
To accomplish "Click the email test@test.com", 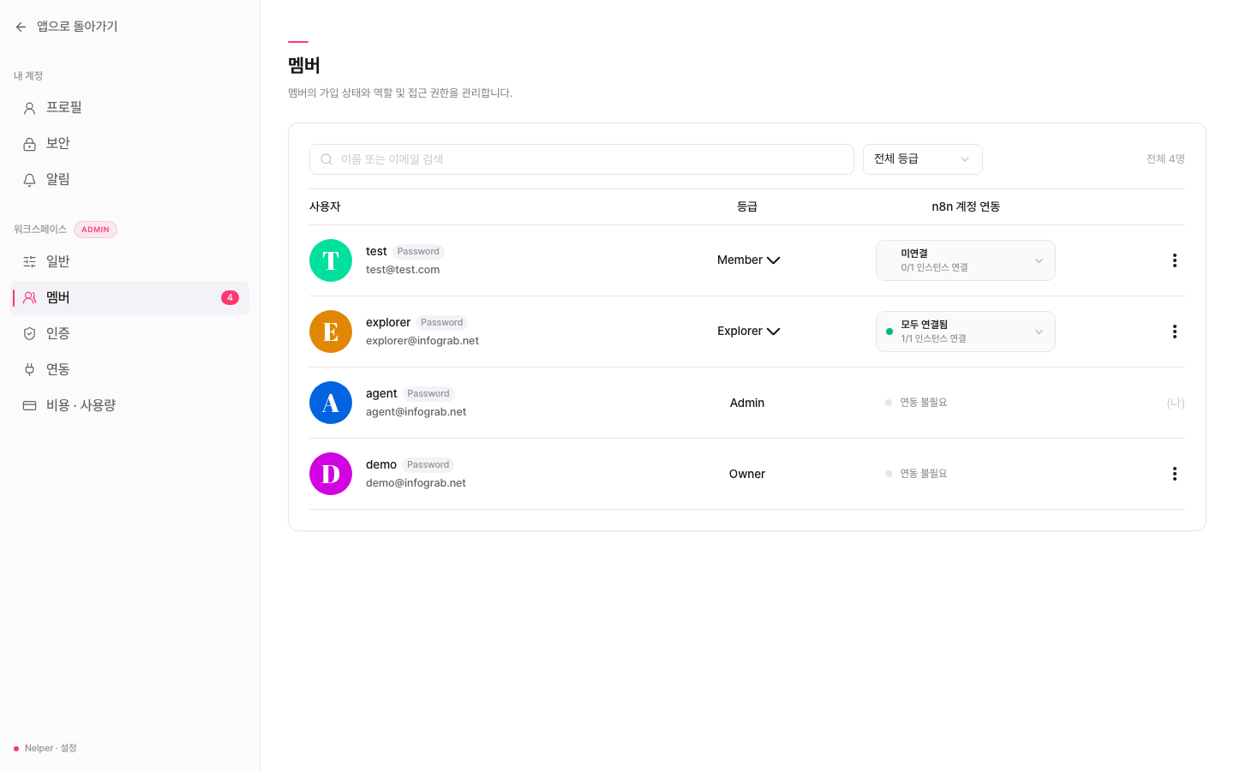I will point(403,270).
